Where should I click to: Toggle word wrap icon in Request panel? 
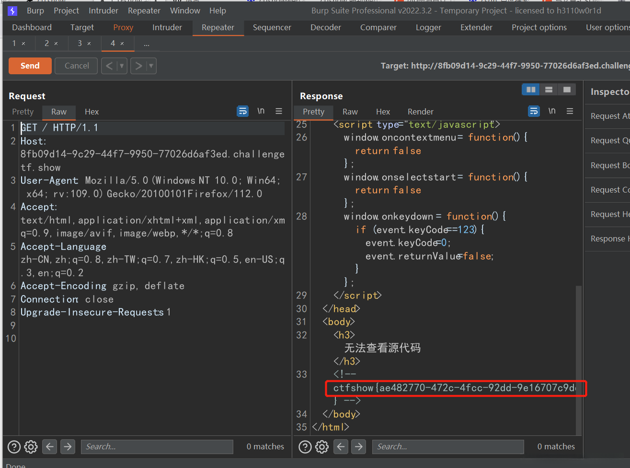[243, 111]
